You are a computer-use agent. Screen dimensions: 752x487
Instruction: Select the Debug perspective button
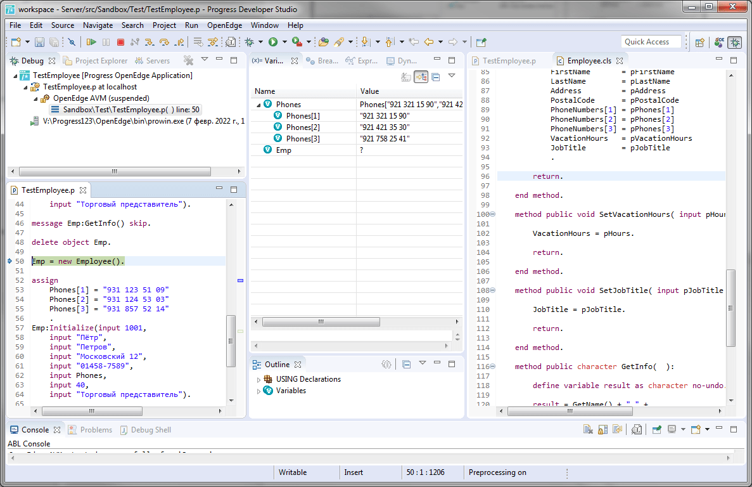click(x=734, y=42)
